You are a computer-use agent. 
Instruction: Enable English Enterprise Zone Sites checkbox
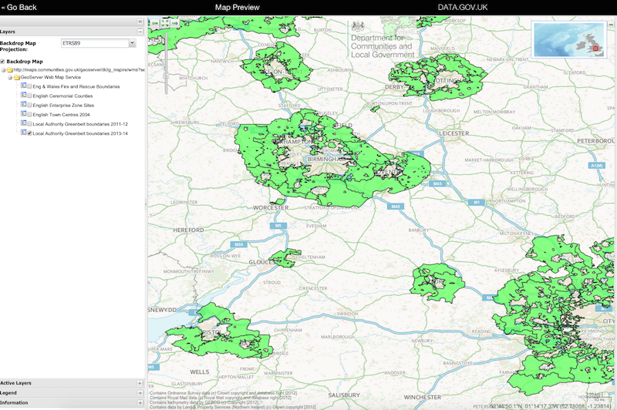(29, 106)
